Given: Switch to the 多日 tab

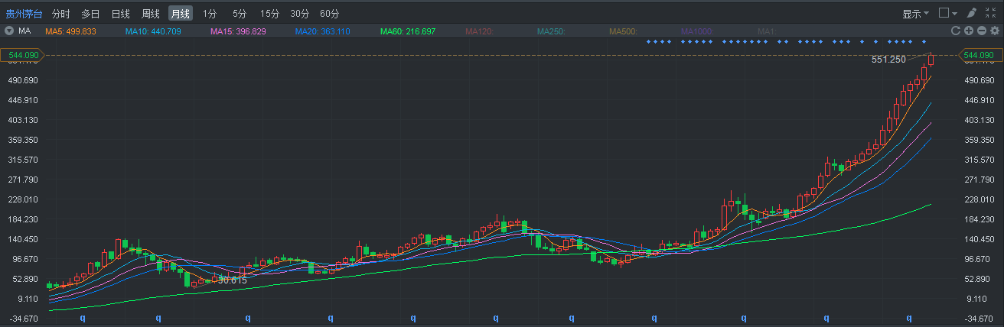Looking at the screenshot, I should [90, 14].
